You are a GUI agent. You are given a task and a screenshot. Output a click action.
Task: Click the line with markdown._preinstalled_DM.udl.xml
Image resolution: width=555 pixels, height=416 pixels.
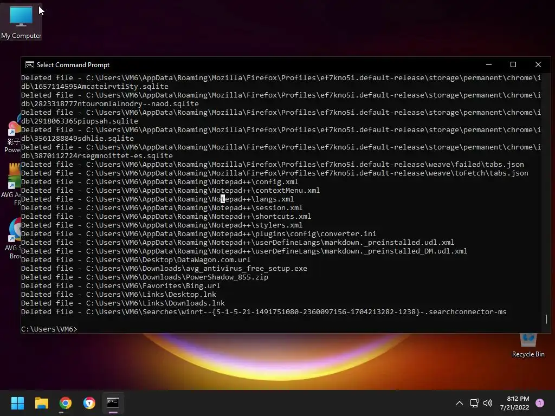[244, 251]
